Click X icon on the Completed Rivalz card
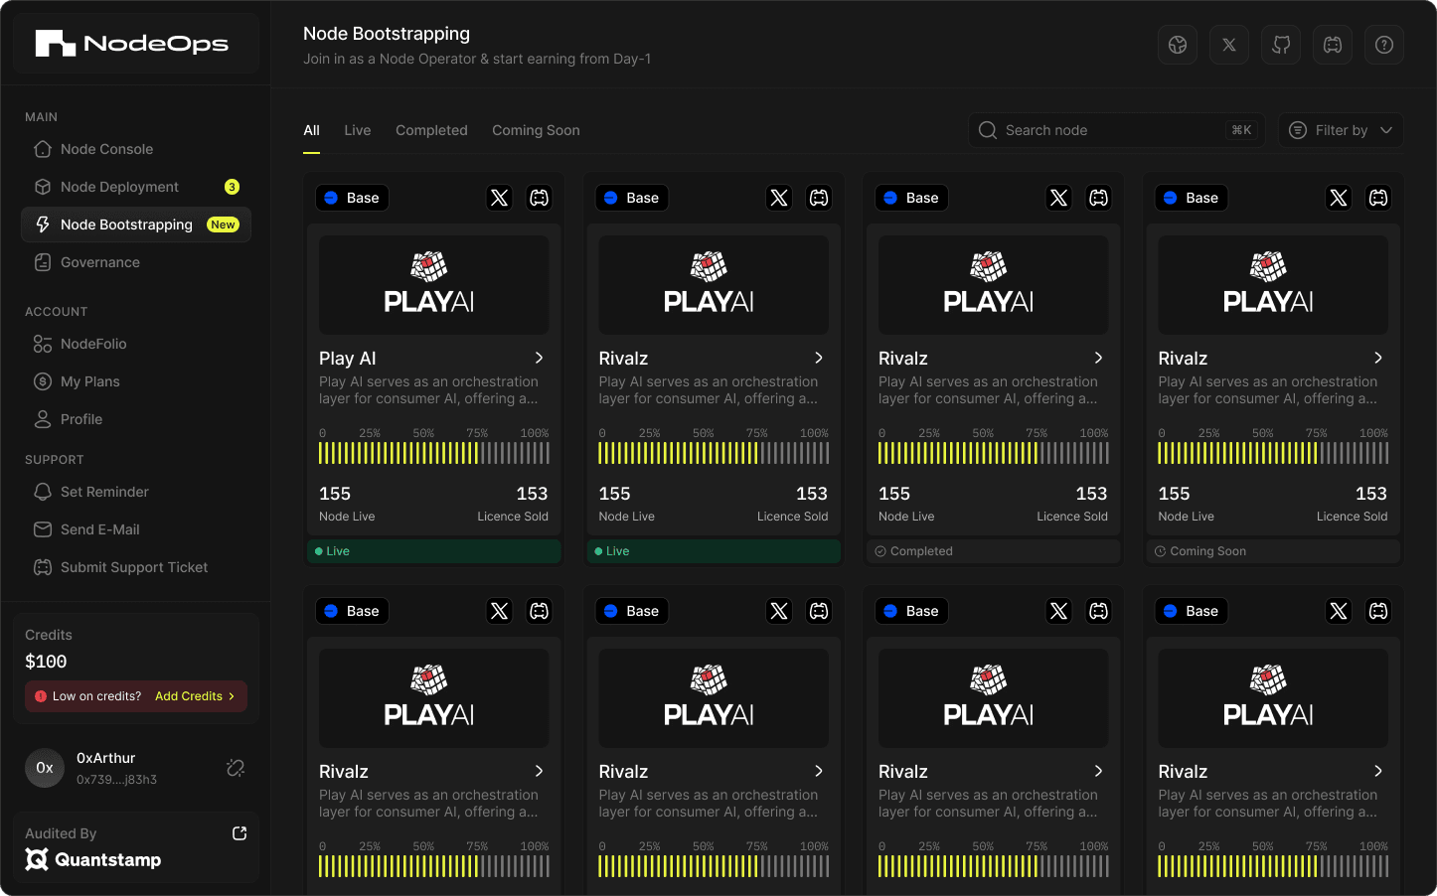 [1059, 198]
